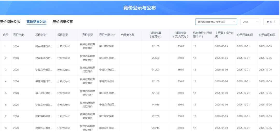Click the 项目名称 column header

(x=41, y=35)
